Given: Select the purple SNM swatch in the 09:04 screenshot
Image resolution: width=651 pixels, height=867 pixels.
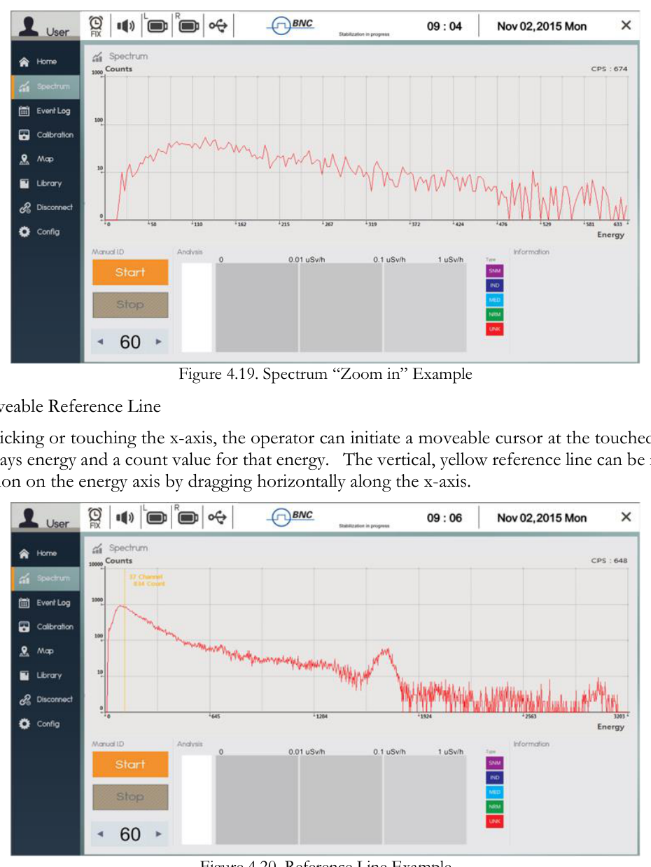Looking at the screenshot, I should pyautogui.click(x=495, y=271).
